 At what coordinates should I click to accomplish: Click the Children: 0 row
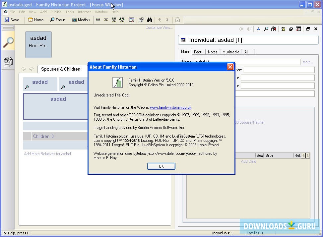[55, 136]
